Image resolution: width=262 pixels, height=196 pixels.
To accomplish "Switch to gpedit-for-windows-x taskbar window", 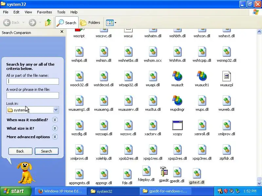I will [165, 191].
